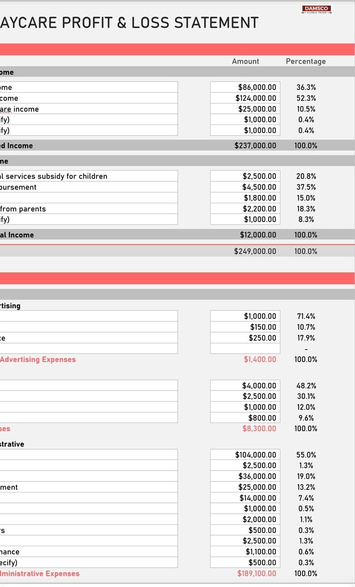Select the 'from parents' label cell
Viewport: 355px width, 587px height.
tap(89, 209)
